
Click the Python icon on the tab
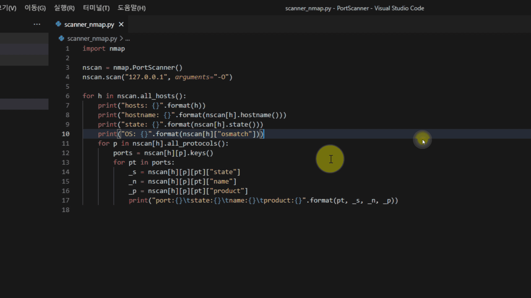click(x=58, y=24)
